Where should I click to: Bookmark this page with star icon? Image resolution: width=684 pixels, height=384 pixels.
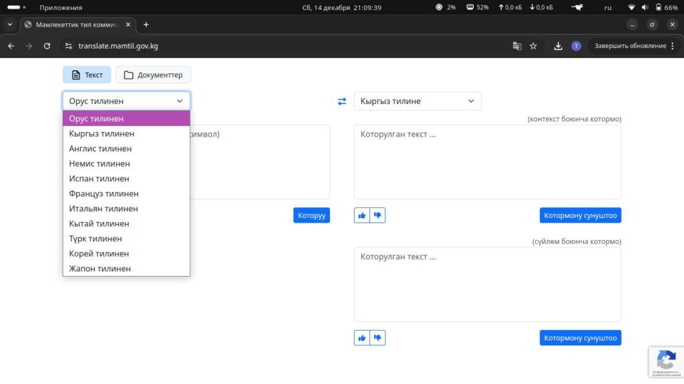[x=533, y=46]
